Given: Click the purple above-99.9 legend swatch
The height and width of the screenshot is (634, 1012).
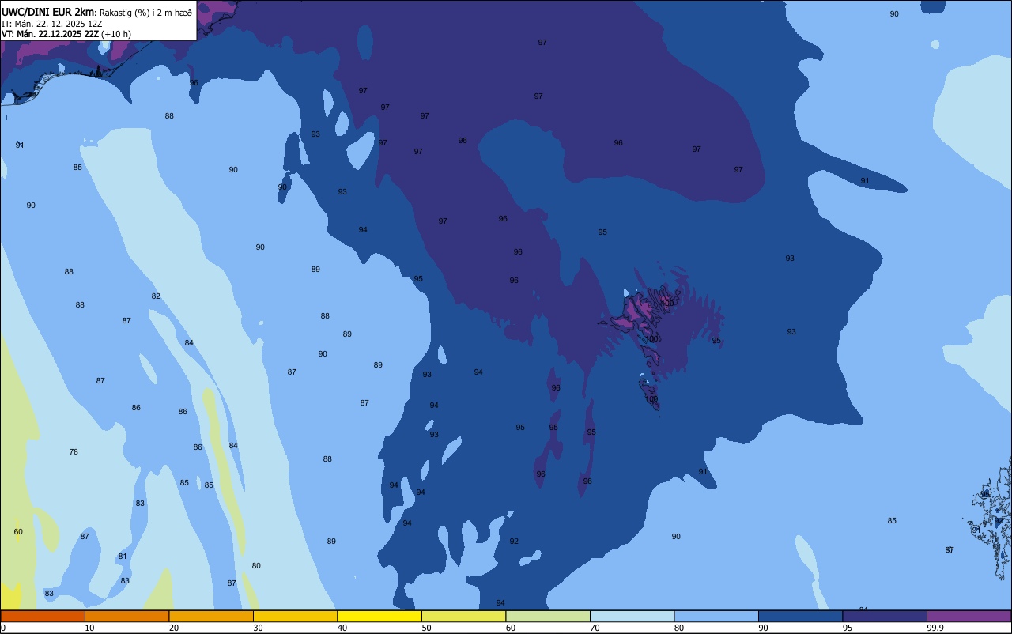Looking at the screenshot, I should pyautogui.click(x=969, y=616).
